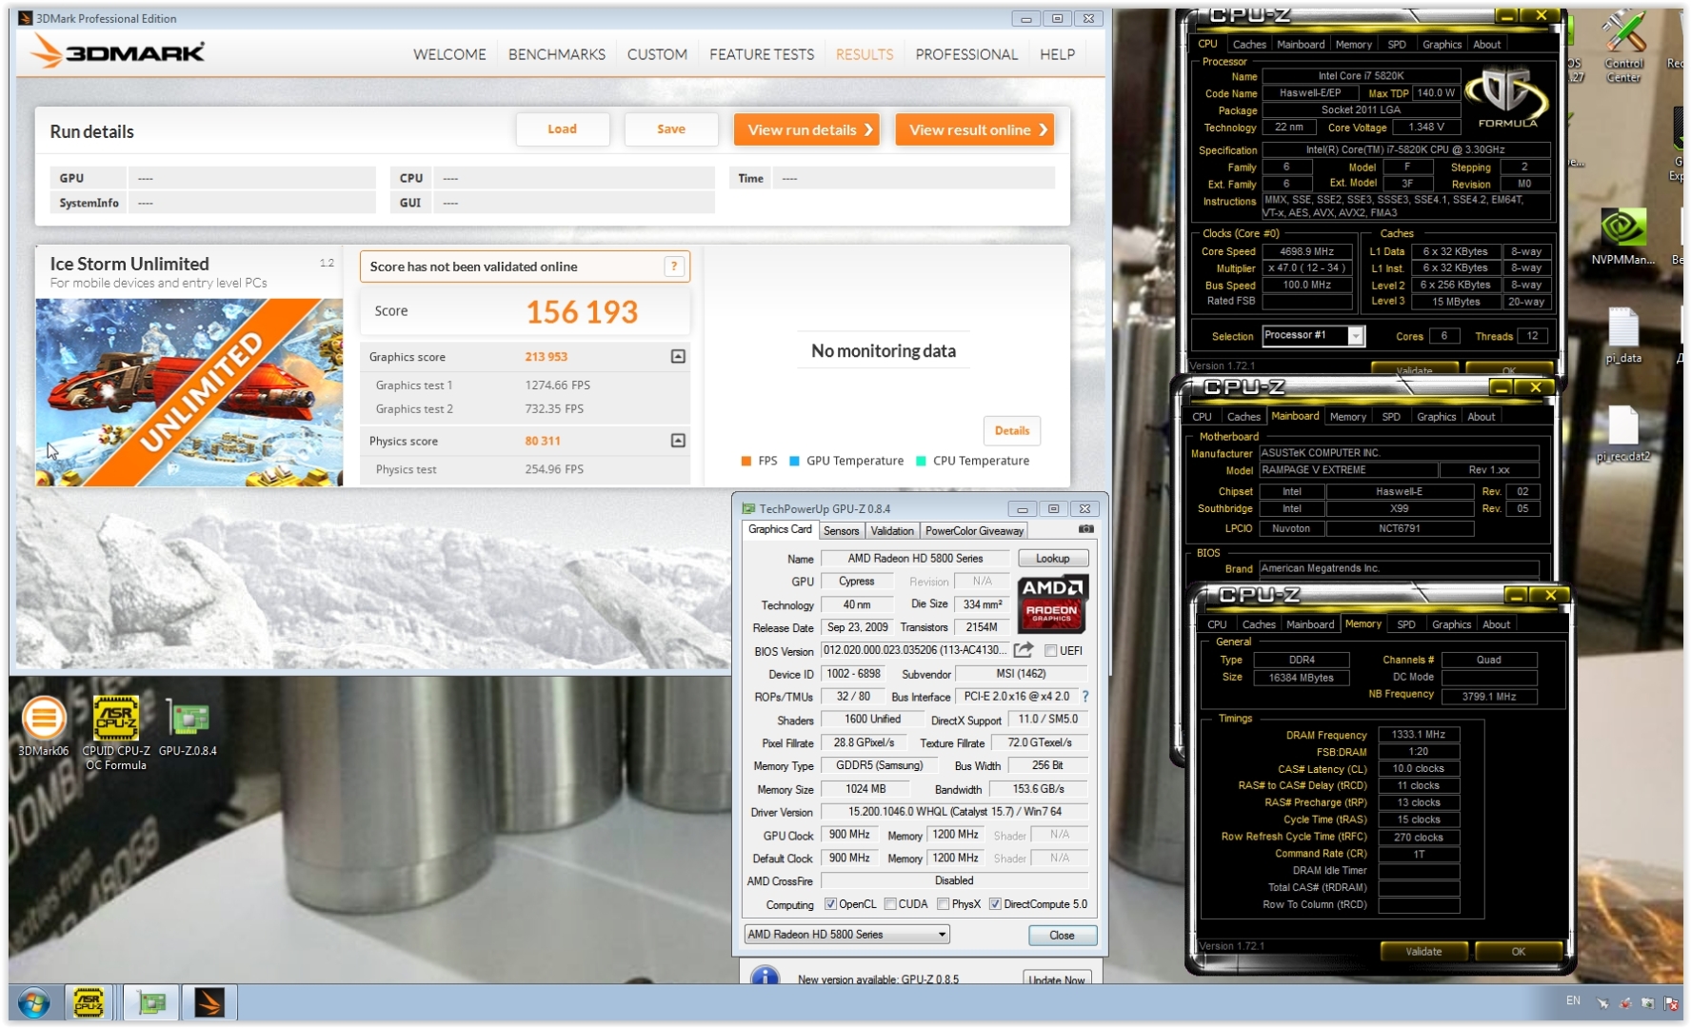Click the Bus Interface question mark icon
This screenshot has height=1028, width=1691.
coord(1085,696)
